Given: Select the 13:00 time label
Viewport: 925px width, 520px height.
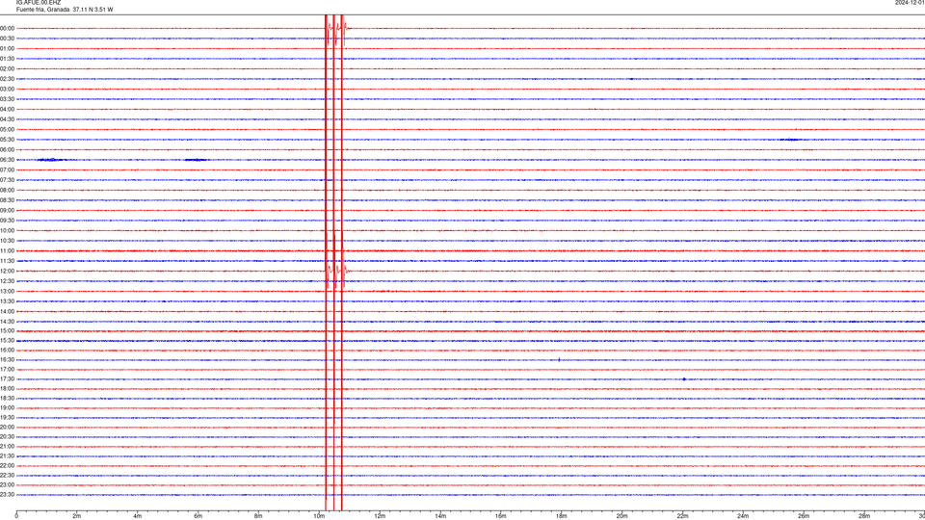Looking at the screenshot, I should click(x=7, y=291).
